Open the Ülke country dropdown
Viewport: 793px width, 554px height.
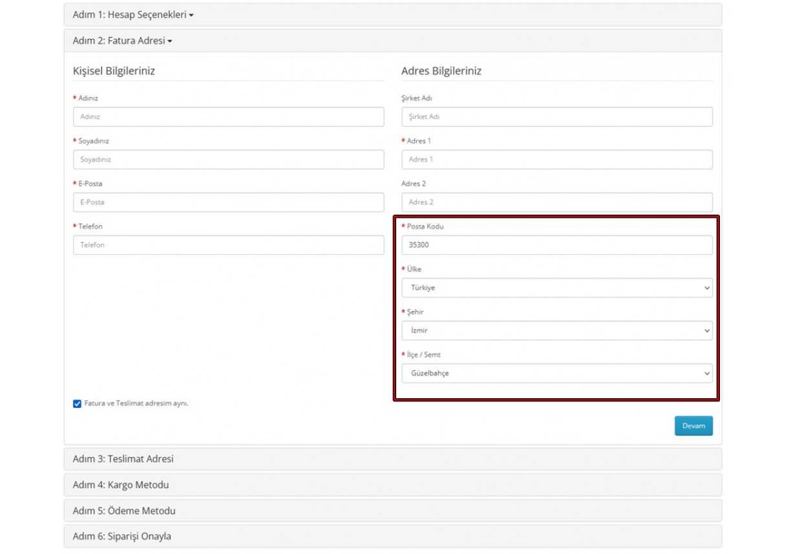556,287
